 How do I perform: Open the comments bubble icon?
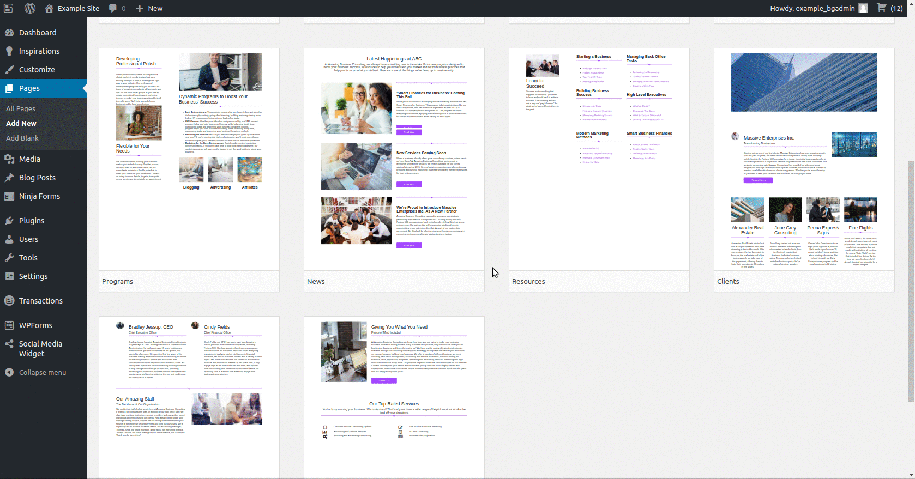tap(113, 8)
